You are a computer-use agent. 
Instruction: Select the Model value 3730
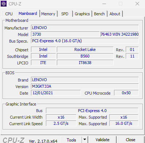(x=65, y=34)
